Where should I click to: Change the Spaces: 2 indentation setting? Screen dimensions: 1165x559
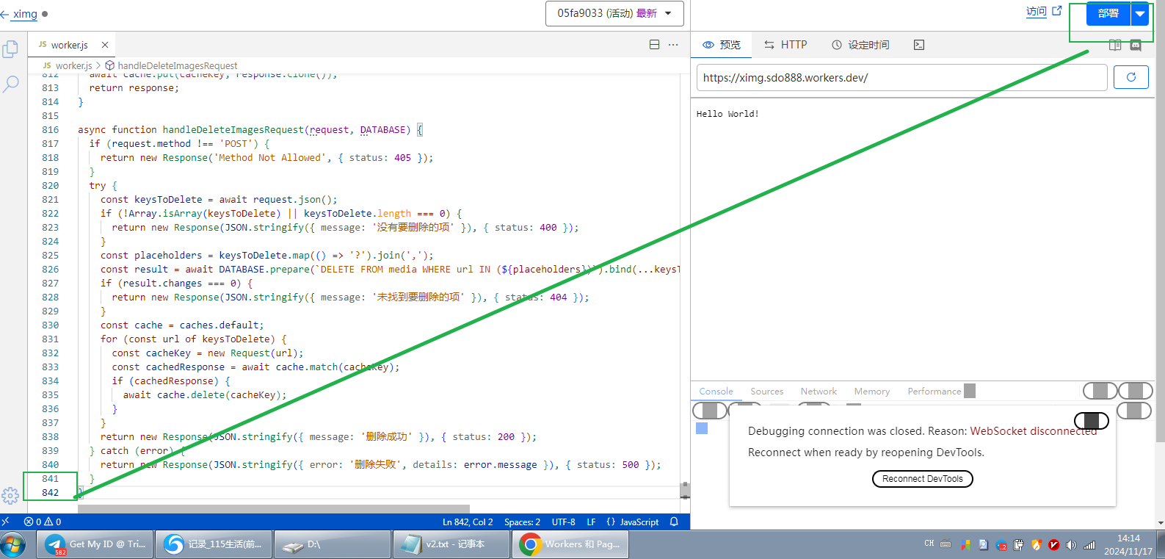pyautogui.click(x=522, y=522)
